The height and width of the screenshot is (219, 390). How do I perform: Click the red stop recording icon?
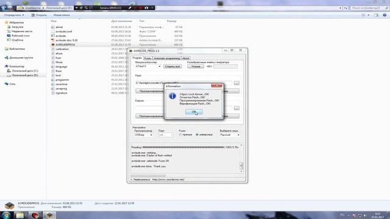pos(141,8)
